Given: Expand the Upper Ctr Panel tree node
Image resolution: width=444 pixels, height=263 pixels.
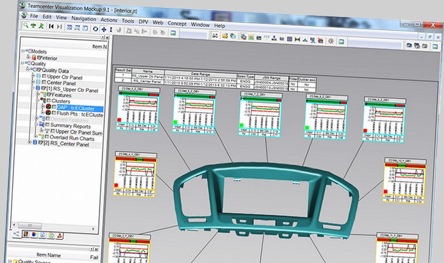Looking at the screenshot, I should tap(33, 75).
